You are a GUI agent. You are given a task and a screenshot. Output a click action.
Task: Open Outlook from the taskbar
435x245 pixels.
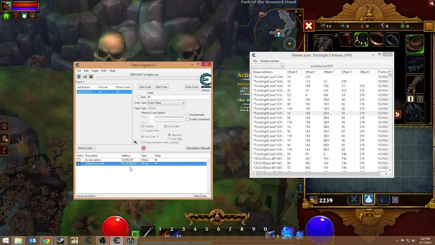pyautogui.click(x=33, y=241)
